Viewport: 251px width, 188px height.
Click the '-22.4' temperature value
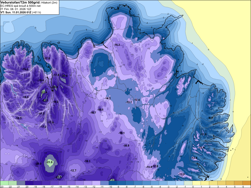[44, 92]
